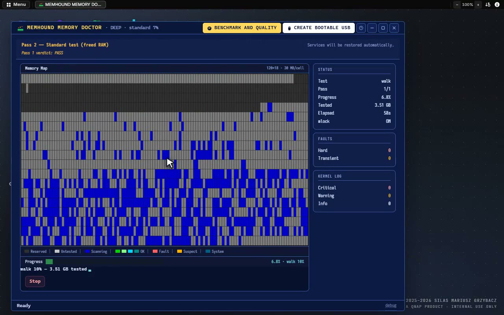
Task: Click the 100% zoom level text
Action: click(x=467, y=5)
